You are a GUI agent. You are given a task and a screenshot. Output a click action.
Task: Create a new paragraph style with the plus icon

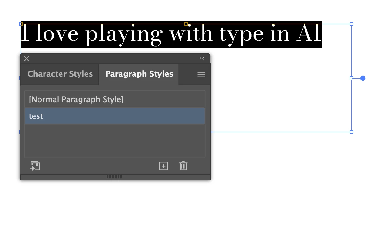click(x=163, y=166)
